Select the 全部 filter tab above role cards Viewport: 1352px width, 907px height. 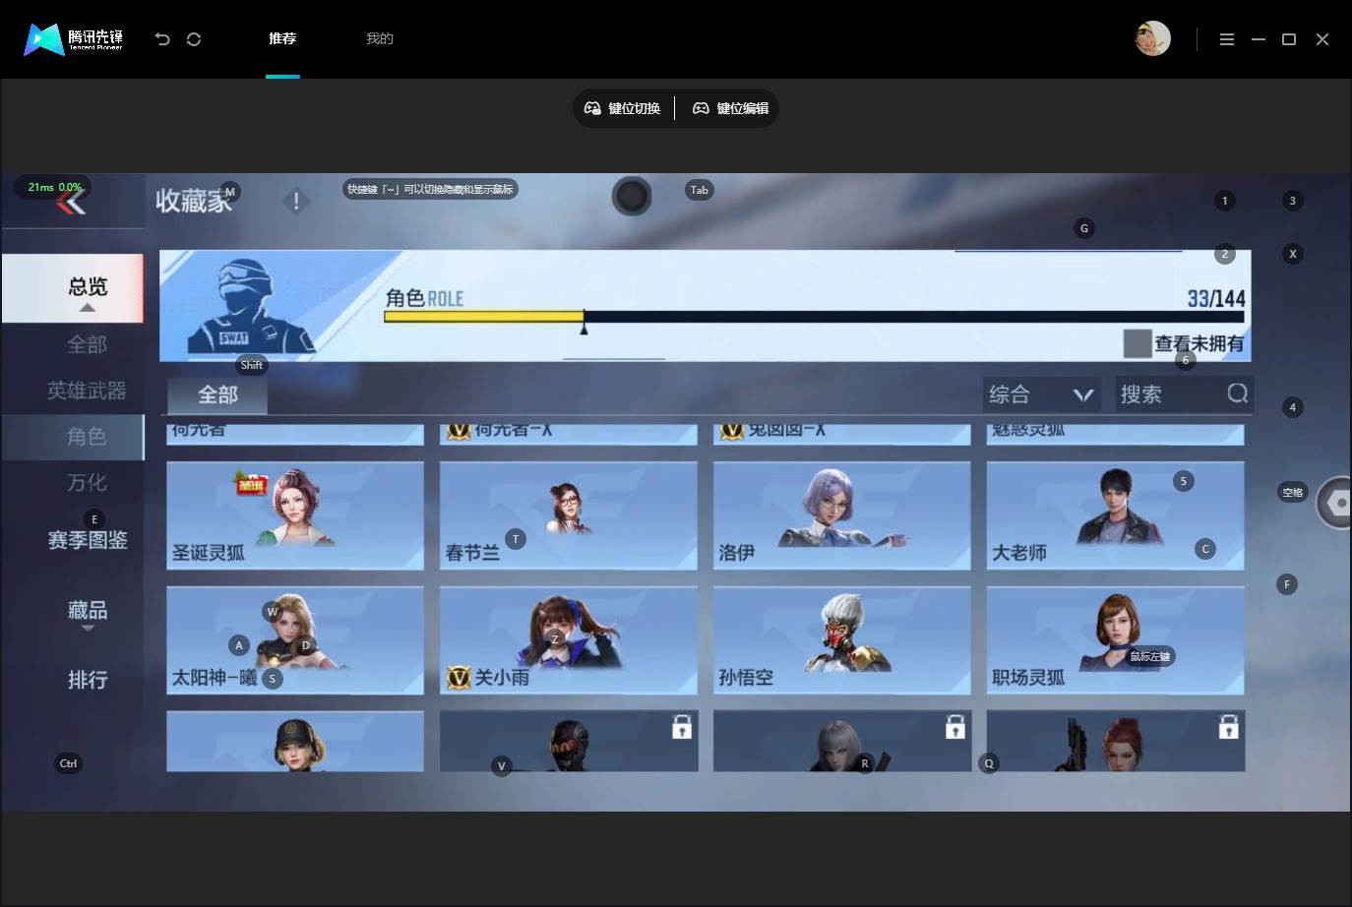point(217,394)
